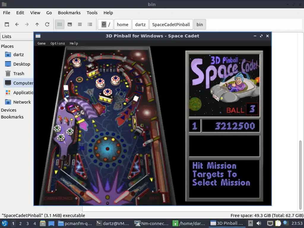Screen dimensions: 304x228
Task: Select Computer in Places sidebar
Action: (19, 83)
